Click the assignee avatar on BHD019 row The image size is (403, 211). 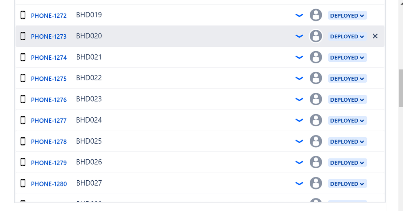click(316, 15)
